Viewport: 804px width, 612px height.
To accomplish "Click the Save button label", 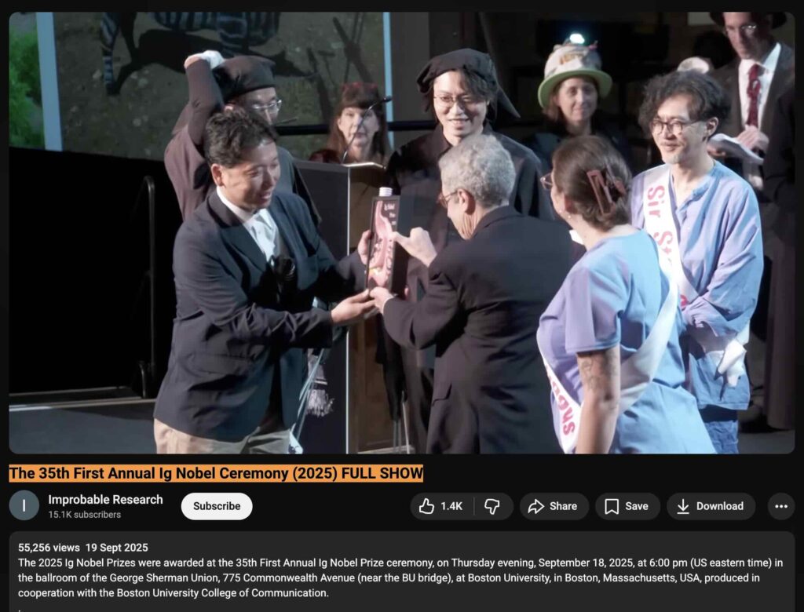I will point(637,506).
